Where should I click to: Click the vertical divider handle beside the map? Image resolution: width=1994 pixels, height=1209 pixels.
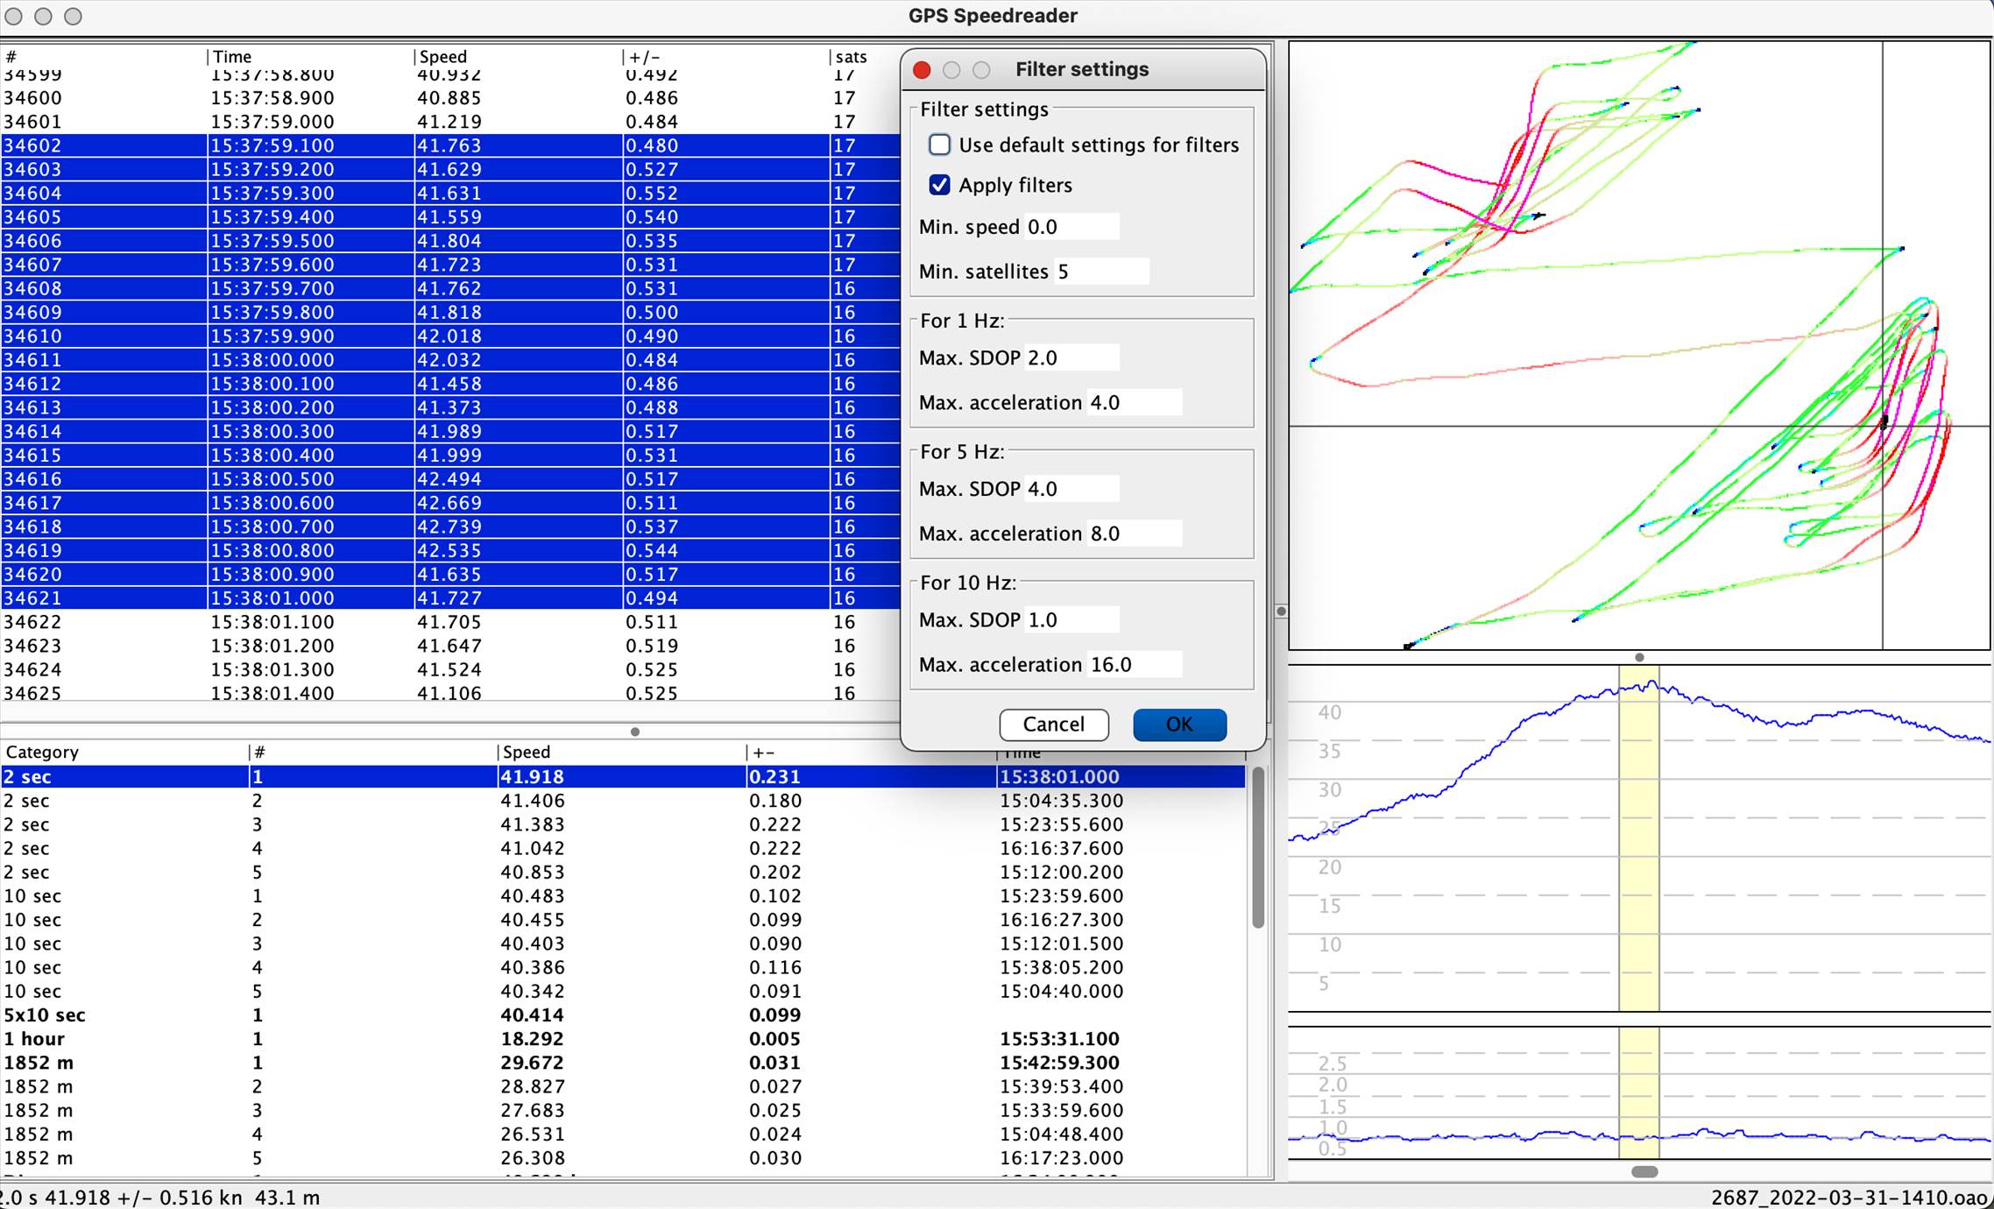click(x=1281, y=612)
